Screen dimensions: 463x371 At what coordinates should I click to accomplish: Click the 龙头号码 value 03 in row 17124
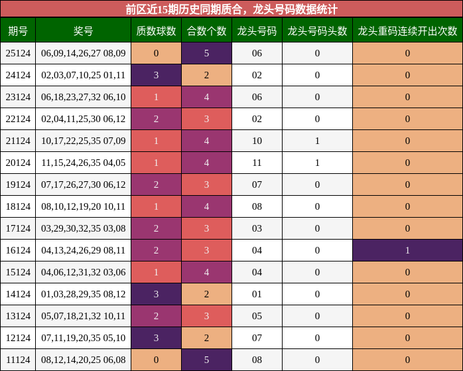click(x=257, y=228)
